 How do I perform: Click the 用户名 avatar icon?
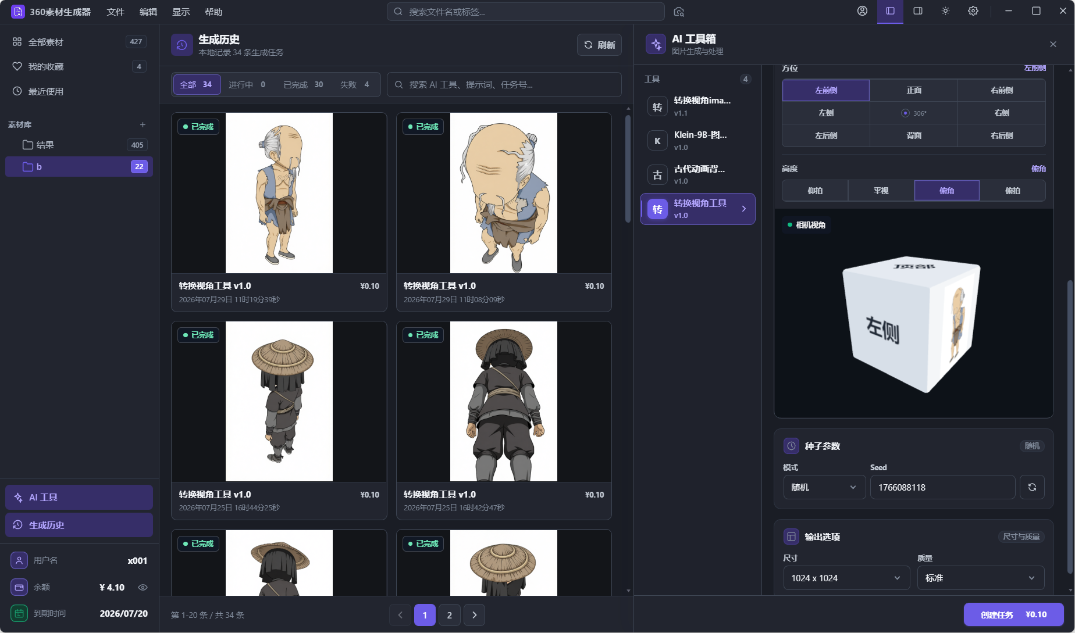pyautogui.click(x=19, y=560)
